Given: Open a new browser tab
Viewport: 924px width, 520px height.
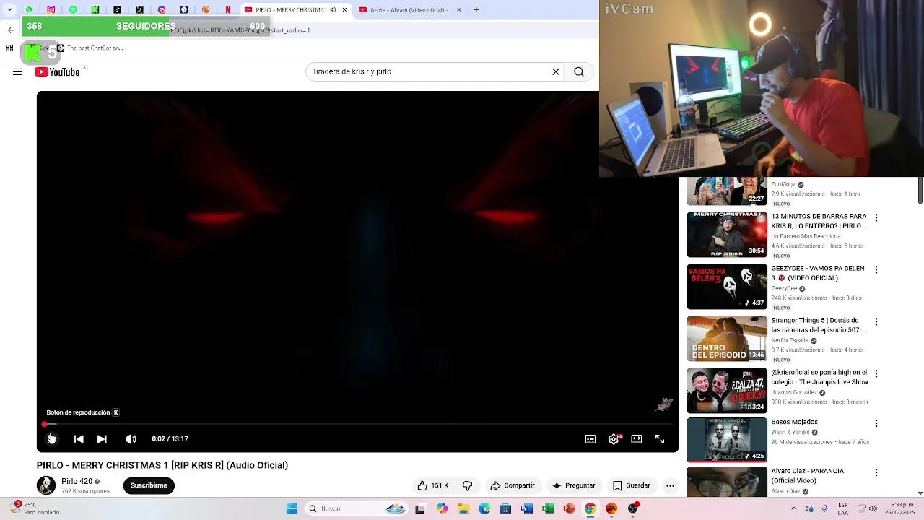Looking at the screenshot, I should (476, 9).
